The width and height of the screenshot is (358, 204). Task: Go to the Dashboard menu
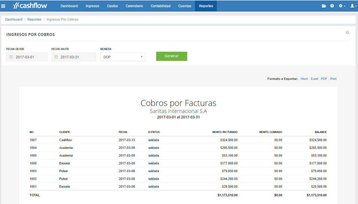69,6
